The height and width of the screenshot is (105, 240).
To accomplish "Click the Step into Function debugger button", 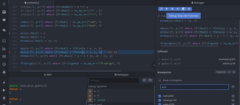I will click(x=183, y=9).
